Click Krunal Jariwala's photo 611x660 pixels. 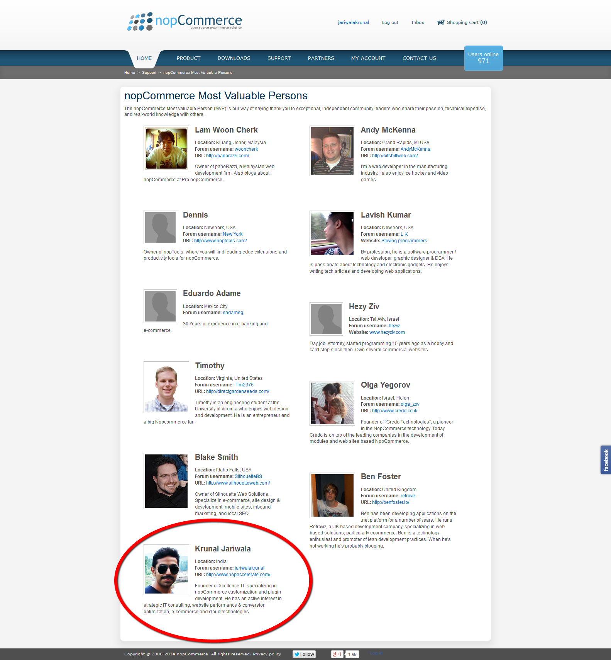(166, 570)
